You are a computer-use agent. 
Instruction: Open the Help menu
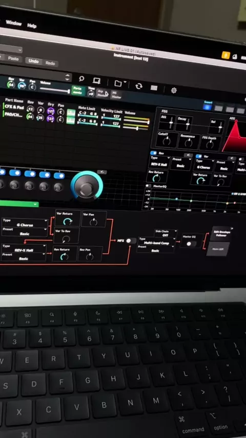click(32, 26)
